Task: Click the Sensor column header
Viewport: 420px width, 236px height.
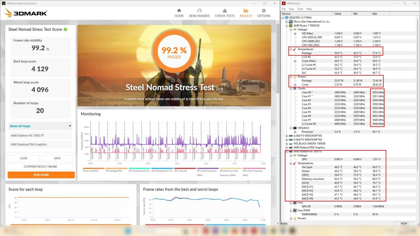Action: click(307, 14)
